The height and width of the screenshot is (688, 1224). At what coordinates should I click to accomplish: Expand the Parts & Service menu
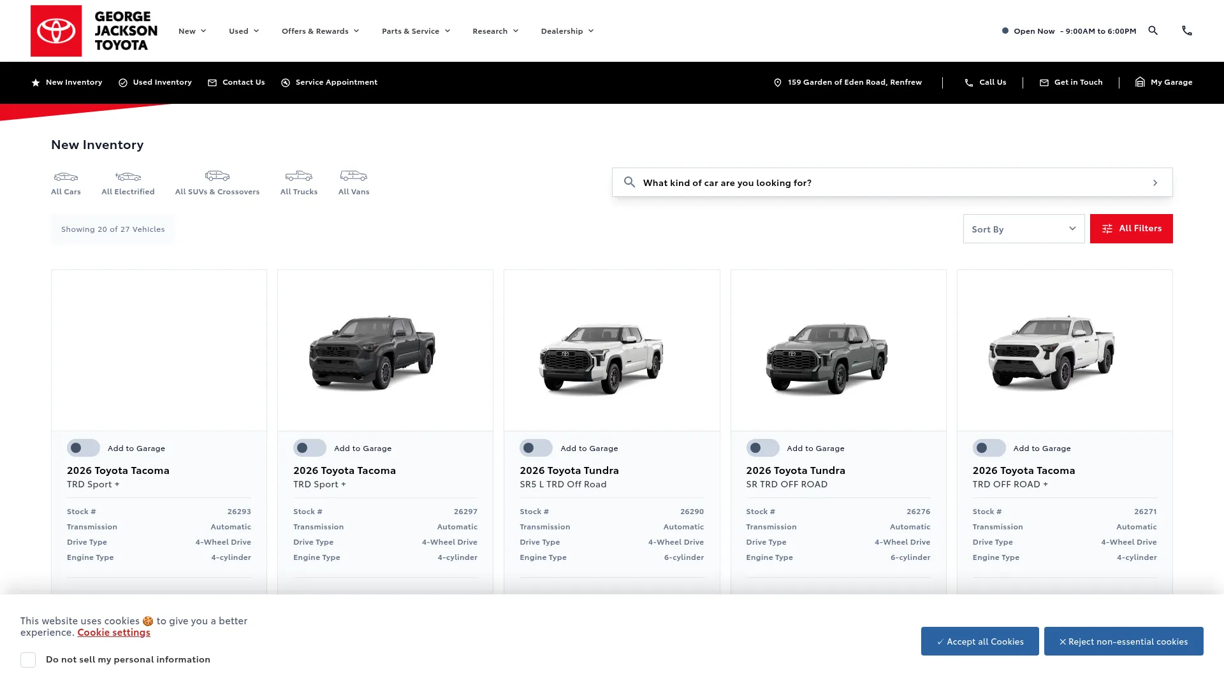point(416,31)
